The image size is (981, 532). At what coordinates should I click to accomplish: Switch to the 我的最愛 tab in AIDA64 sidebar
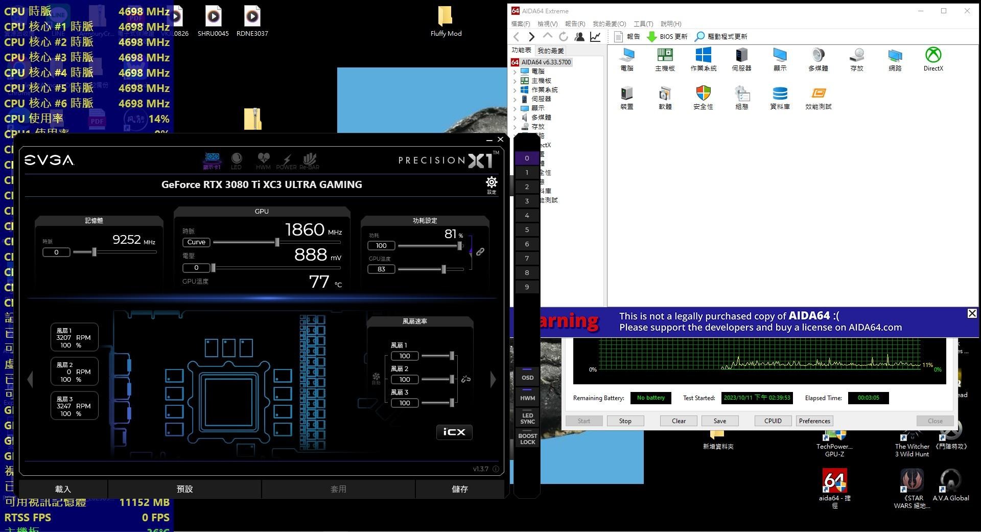tap(551, 51)
